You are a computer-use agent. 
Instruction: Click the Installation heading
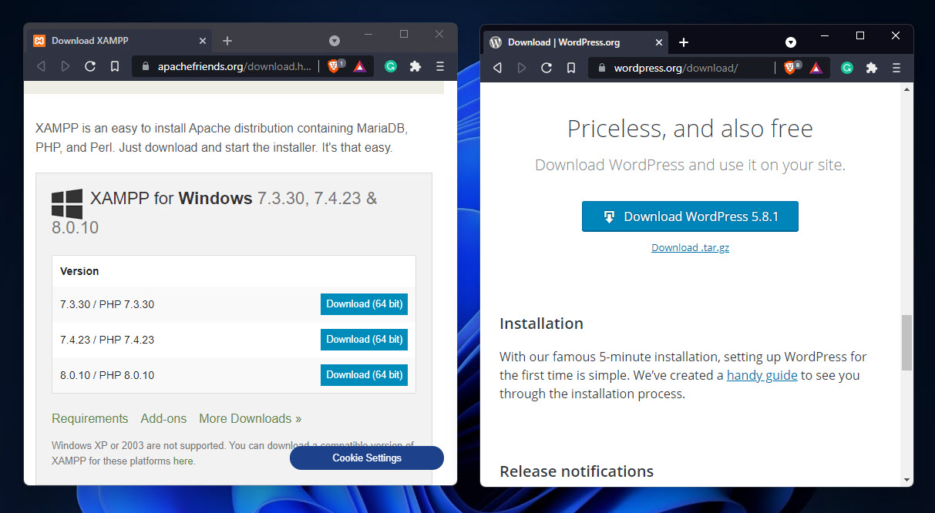(x=541, y=324)
